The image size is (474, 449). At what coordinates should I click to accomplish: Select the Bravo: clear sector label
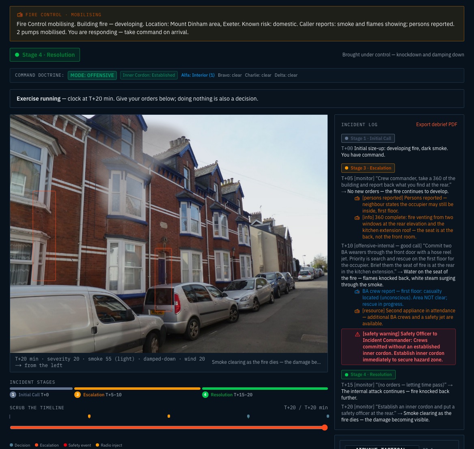tap(230, 75)
